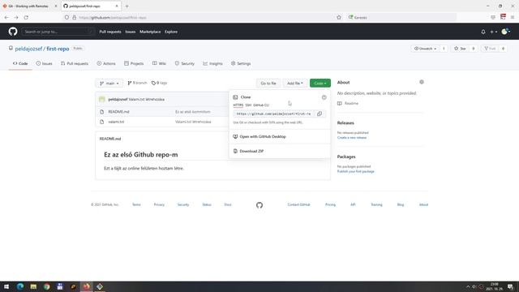Go to Issues in top navigation

(x=131, y=32)
